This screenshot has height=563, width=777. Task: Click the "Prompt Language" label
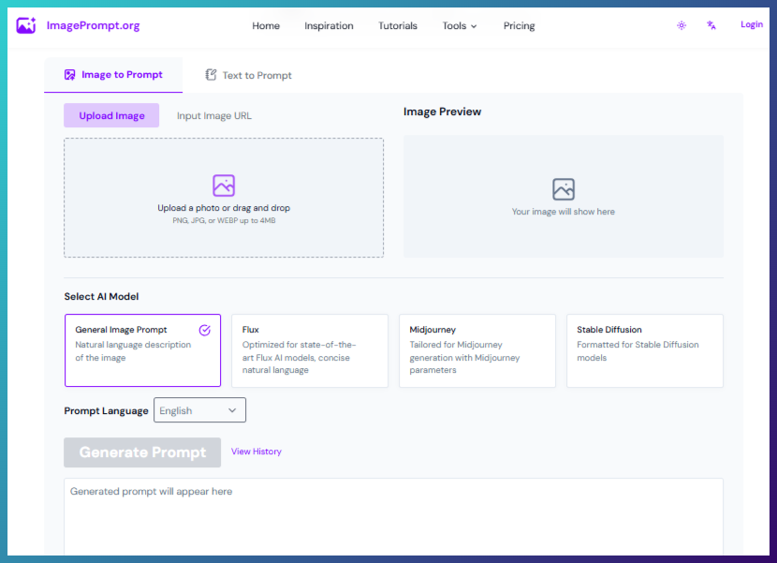106,410
